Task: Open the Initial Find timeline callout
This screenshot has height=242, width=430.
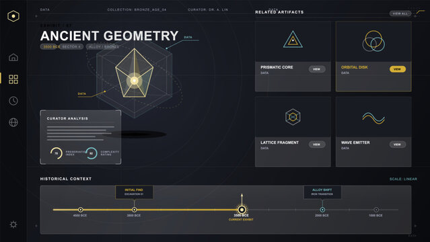Action: tap(134, 192)
